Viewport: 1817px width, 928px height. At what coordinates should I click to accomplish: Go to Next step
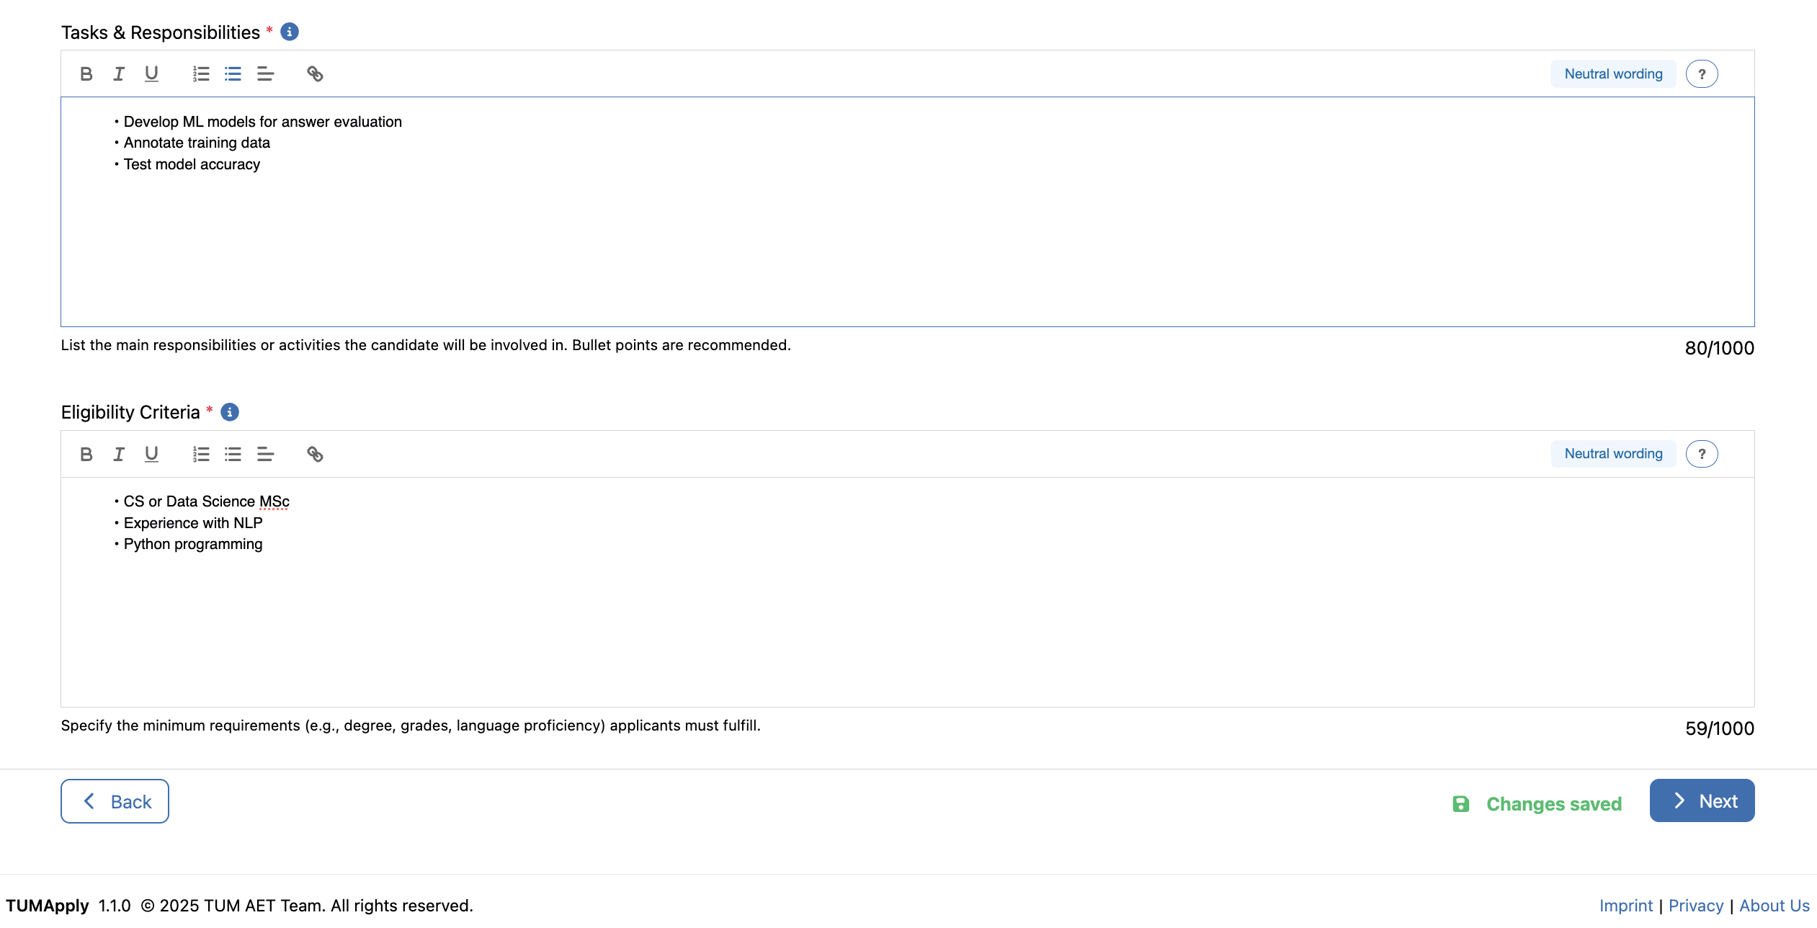click(1702, 800)
